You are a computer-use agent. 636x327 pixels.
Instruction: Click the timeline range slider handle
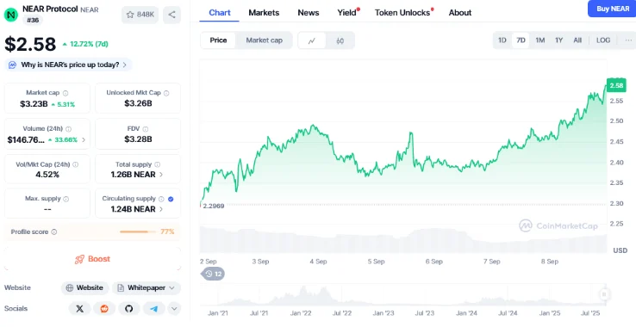pyautogui.click(x=604, y=294)
